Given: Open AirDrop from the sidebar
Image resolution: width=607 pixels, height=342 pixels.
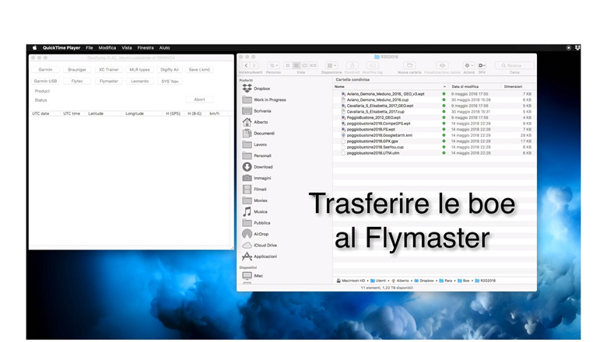Looking at the screenshot, I should tap(261, 234).
